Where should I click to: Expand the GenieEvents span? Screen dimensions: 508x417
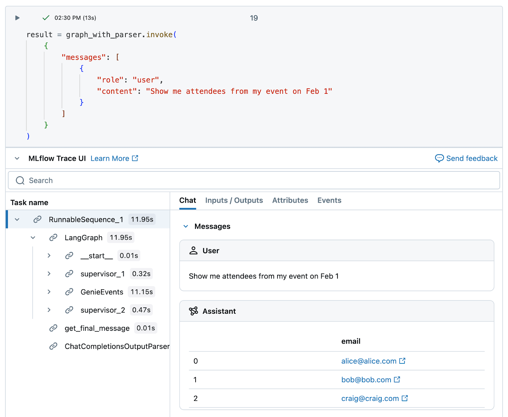pos(49,292)
